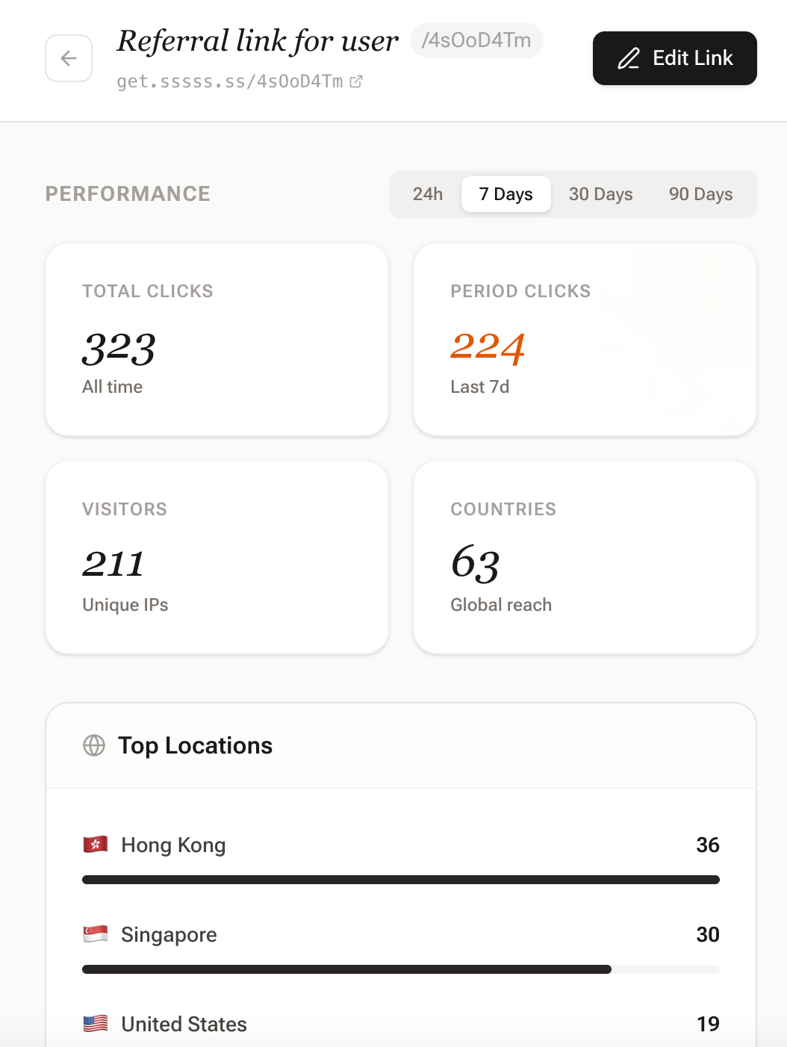Click the Singapore flag icon
Screen dimensions: 787x1047
pyautogui.click(x=96, y=934)
